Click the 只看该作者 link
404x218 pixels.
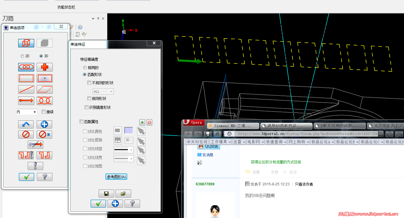click(304, 184)
